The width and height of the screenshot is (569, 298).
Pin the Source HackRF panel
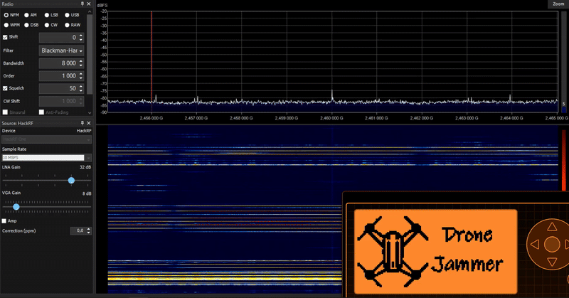[83, 123]
